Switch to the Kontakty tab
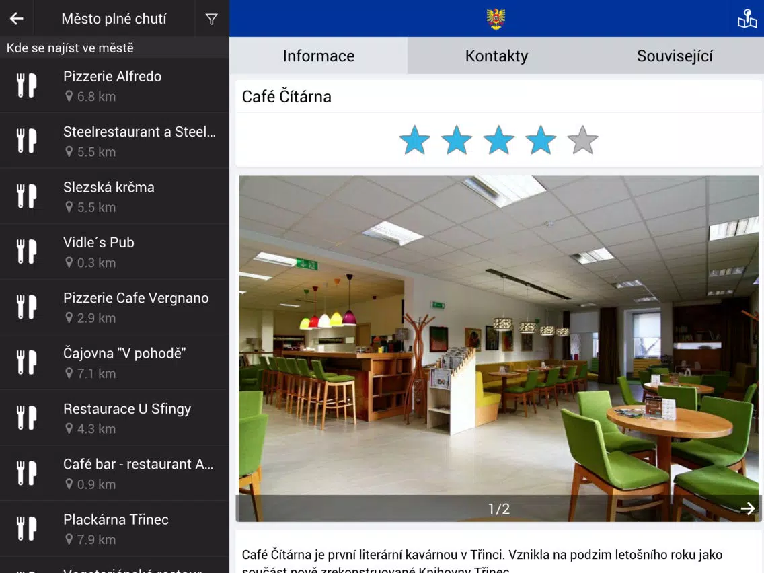 [x=496, y=56]
